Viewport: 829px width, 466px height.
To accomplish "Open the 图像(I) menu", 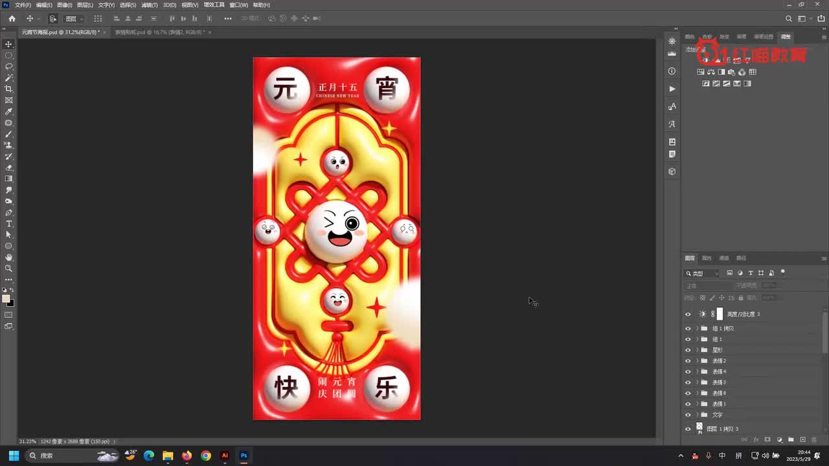I will [65, 5].
